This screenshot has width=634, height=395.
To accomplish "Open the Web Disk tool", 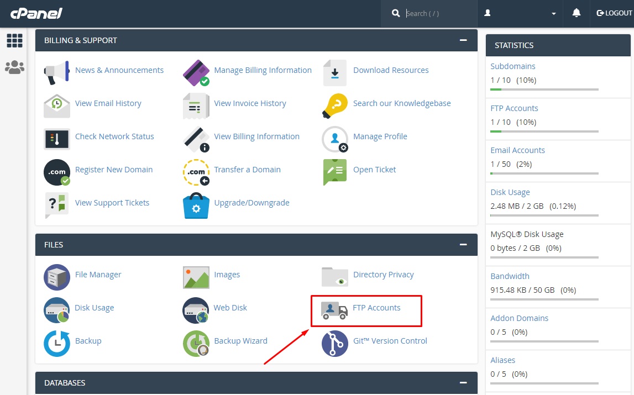I will click(x=196, y=308).
